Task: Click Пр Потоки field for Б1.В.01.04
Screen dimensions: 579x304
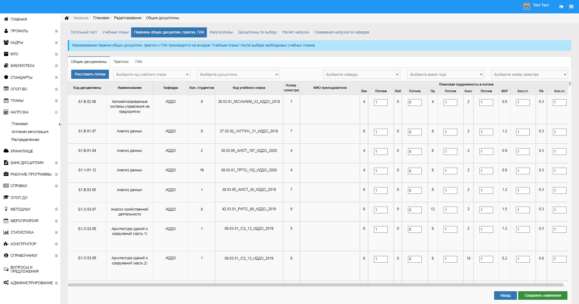Action: coord(450,152)
